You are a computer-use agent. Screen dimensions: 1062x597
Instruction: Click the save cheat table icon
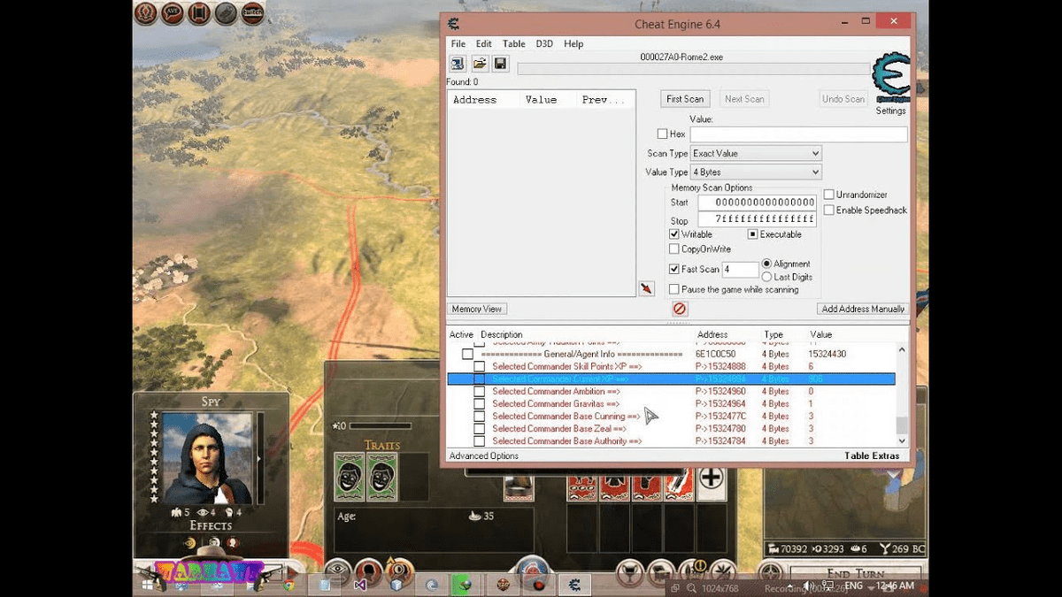click(x=500, y=63)
